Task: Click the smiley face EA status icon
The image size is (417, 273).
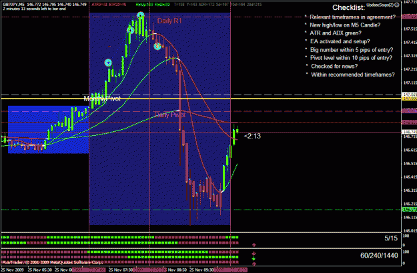Action: (397, 5)
